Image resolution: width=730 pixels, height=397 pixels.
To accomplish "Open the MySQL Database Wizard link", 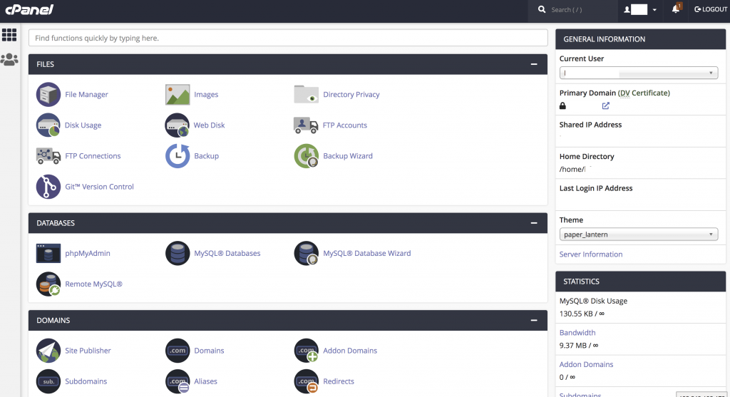I will pyautogui.click(x=367, y=253).
